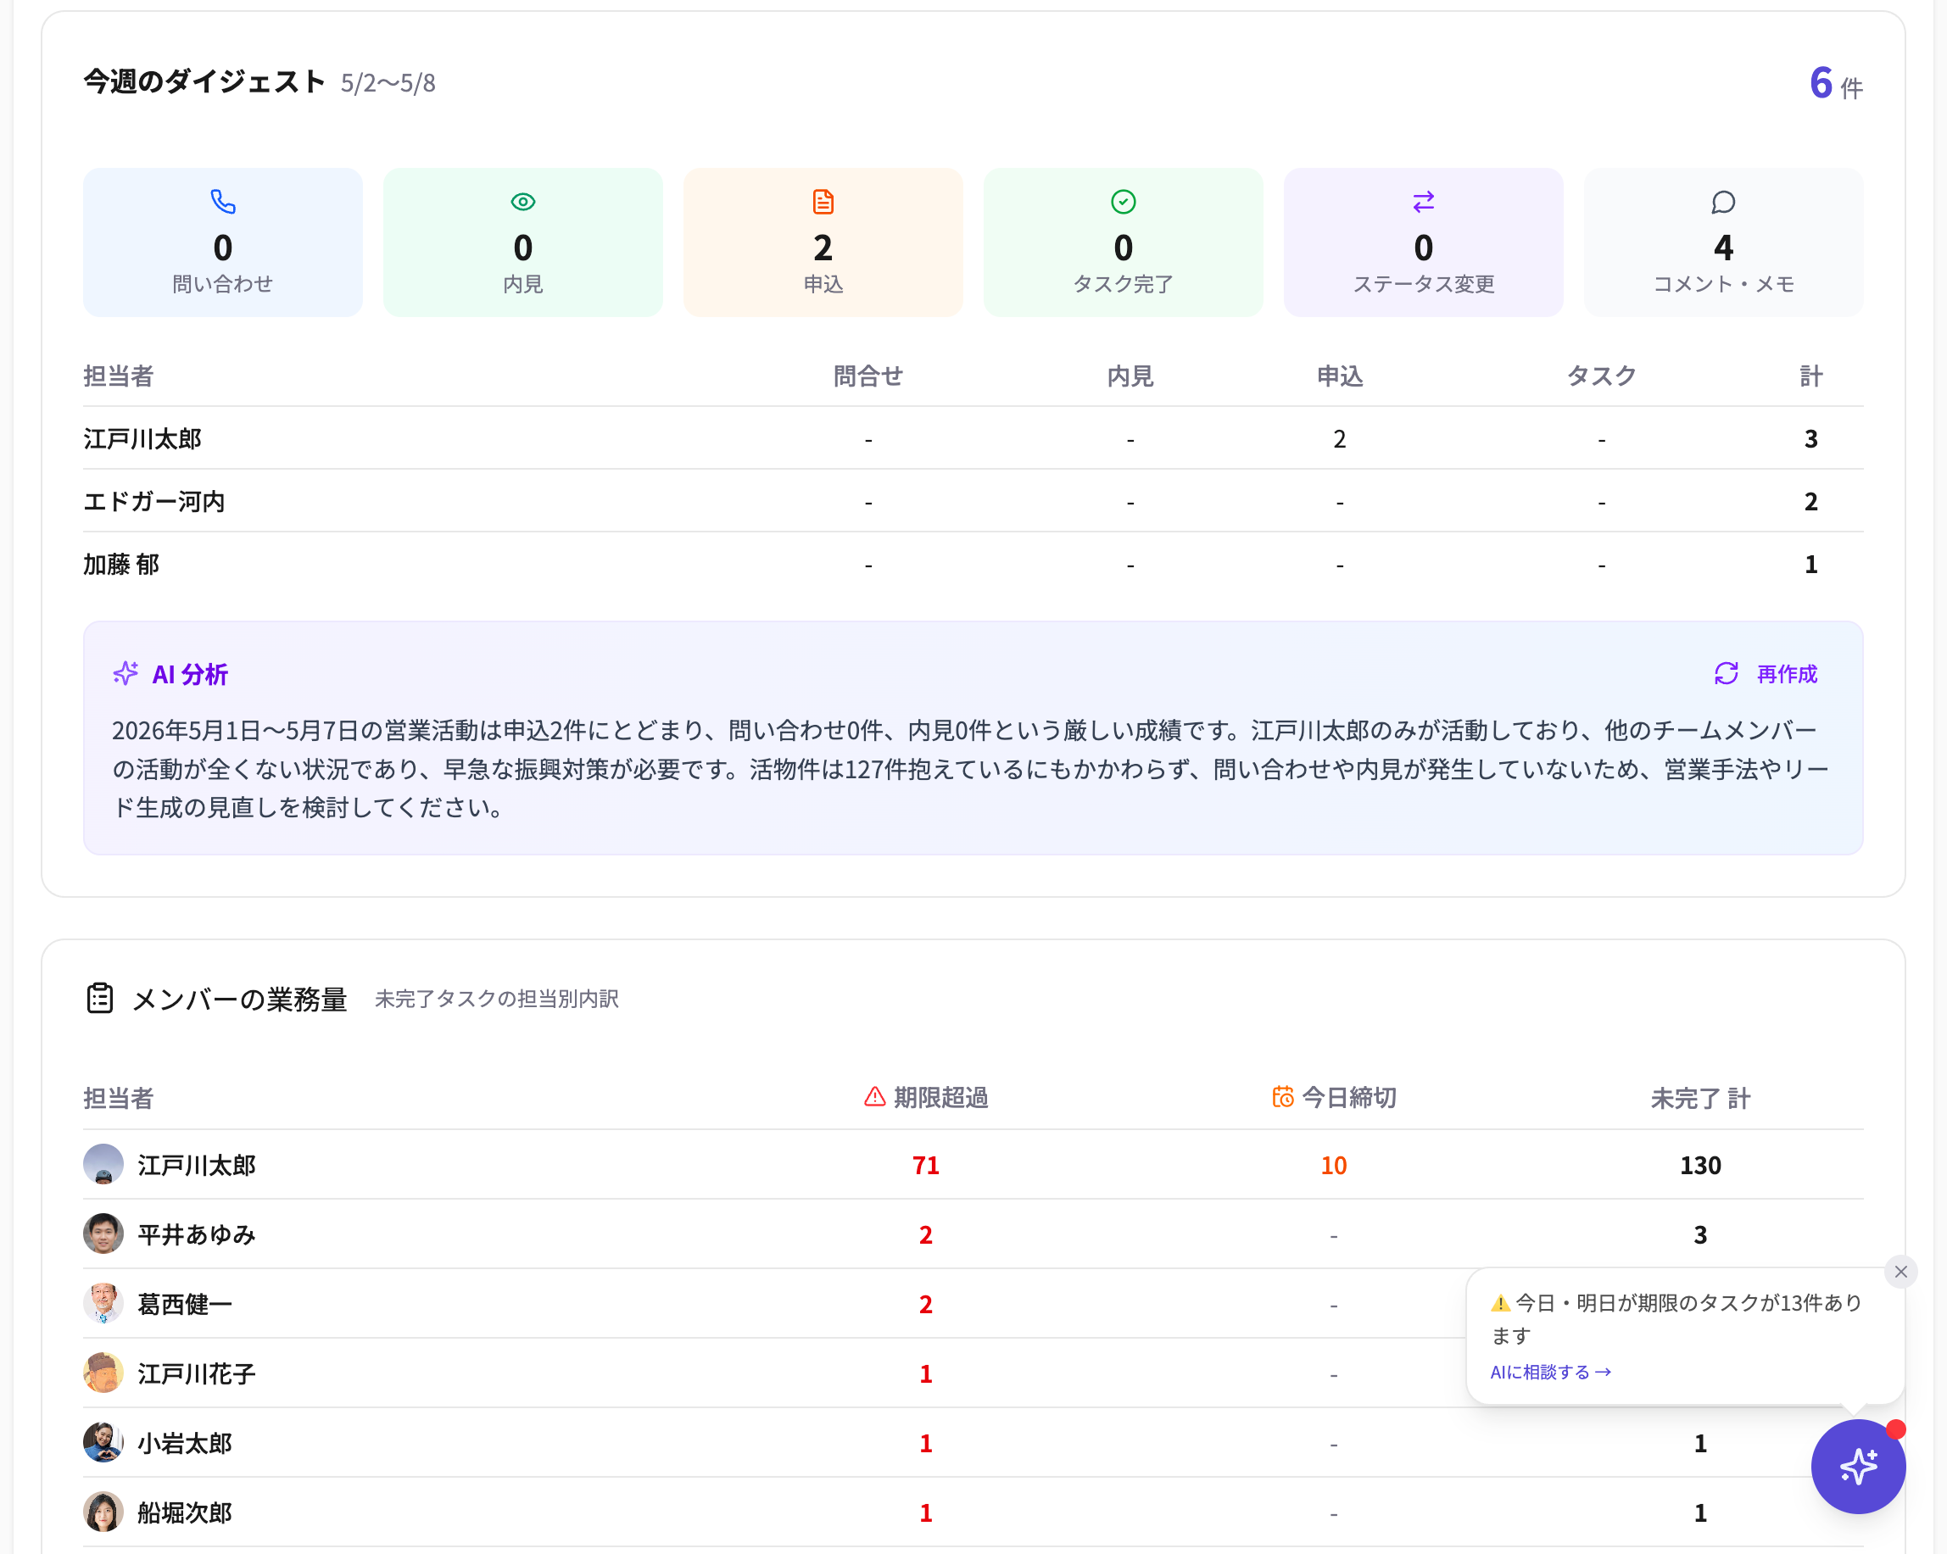Click 小岩太郎 name in workload table

184,1443
